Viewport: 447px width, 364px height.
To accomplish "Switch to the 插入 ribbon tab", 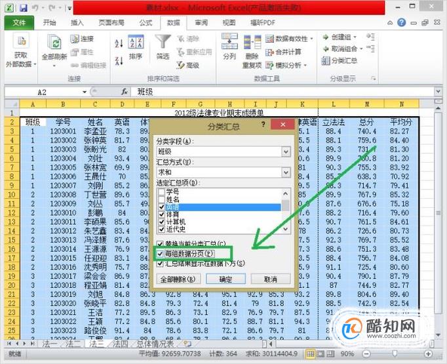I will tap(77, 23).
